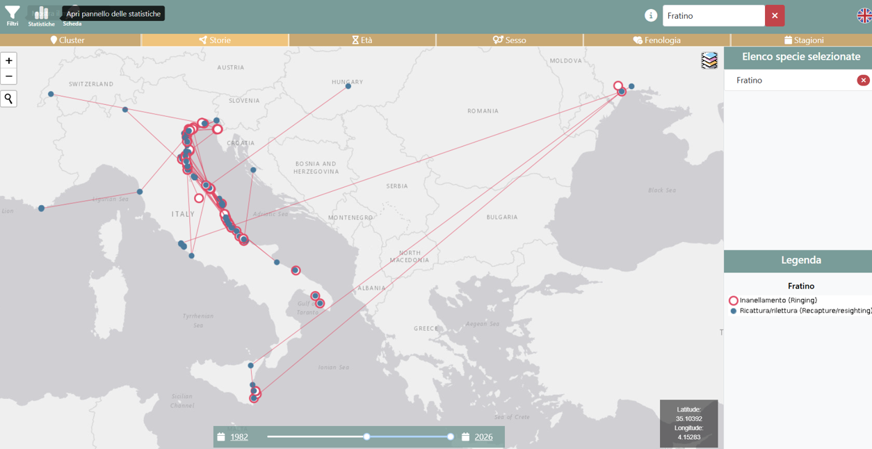Open the Età tab
Image resolution: width=872 pixels, height=449 pixels.
[x=362, y=40]
